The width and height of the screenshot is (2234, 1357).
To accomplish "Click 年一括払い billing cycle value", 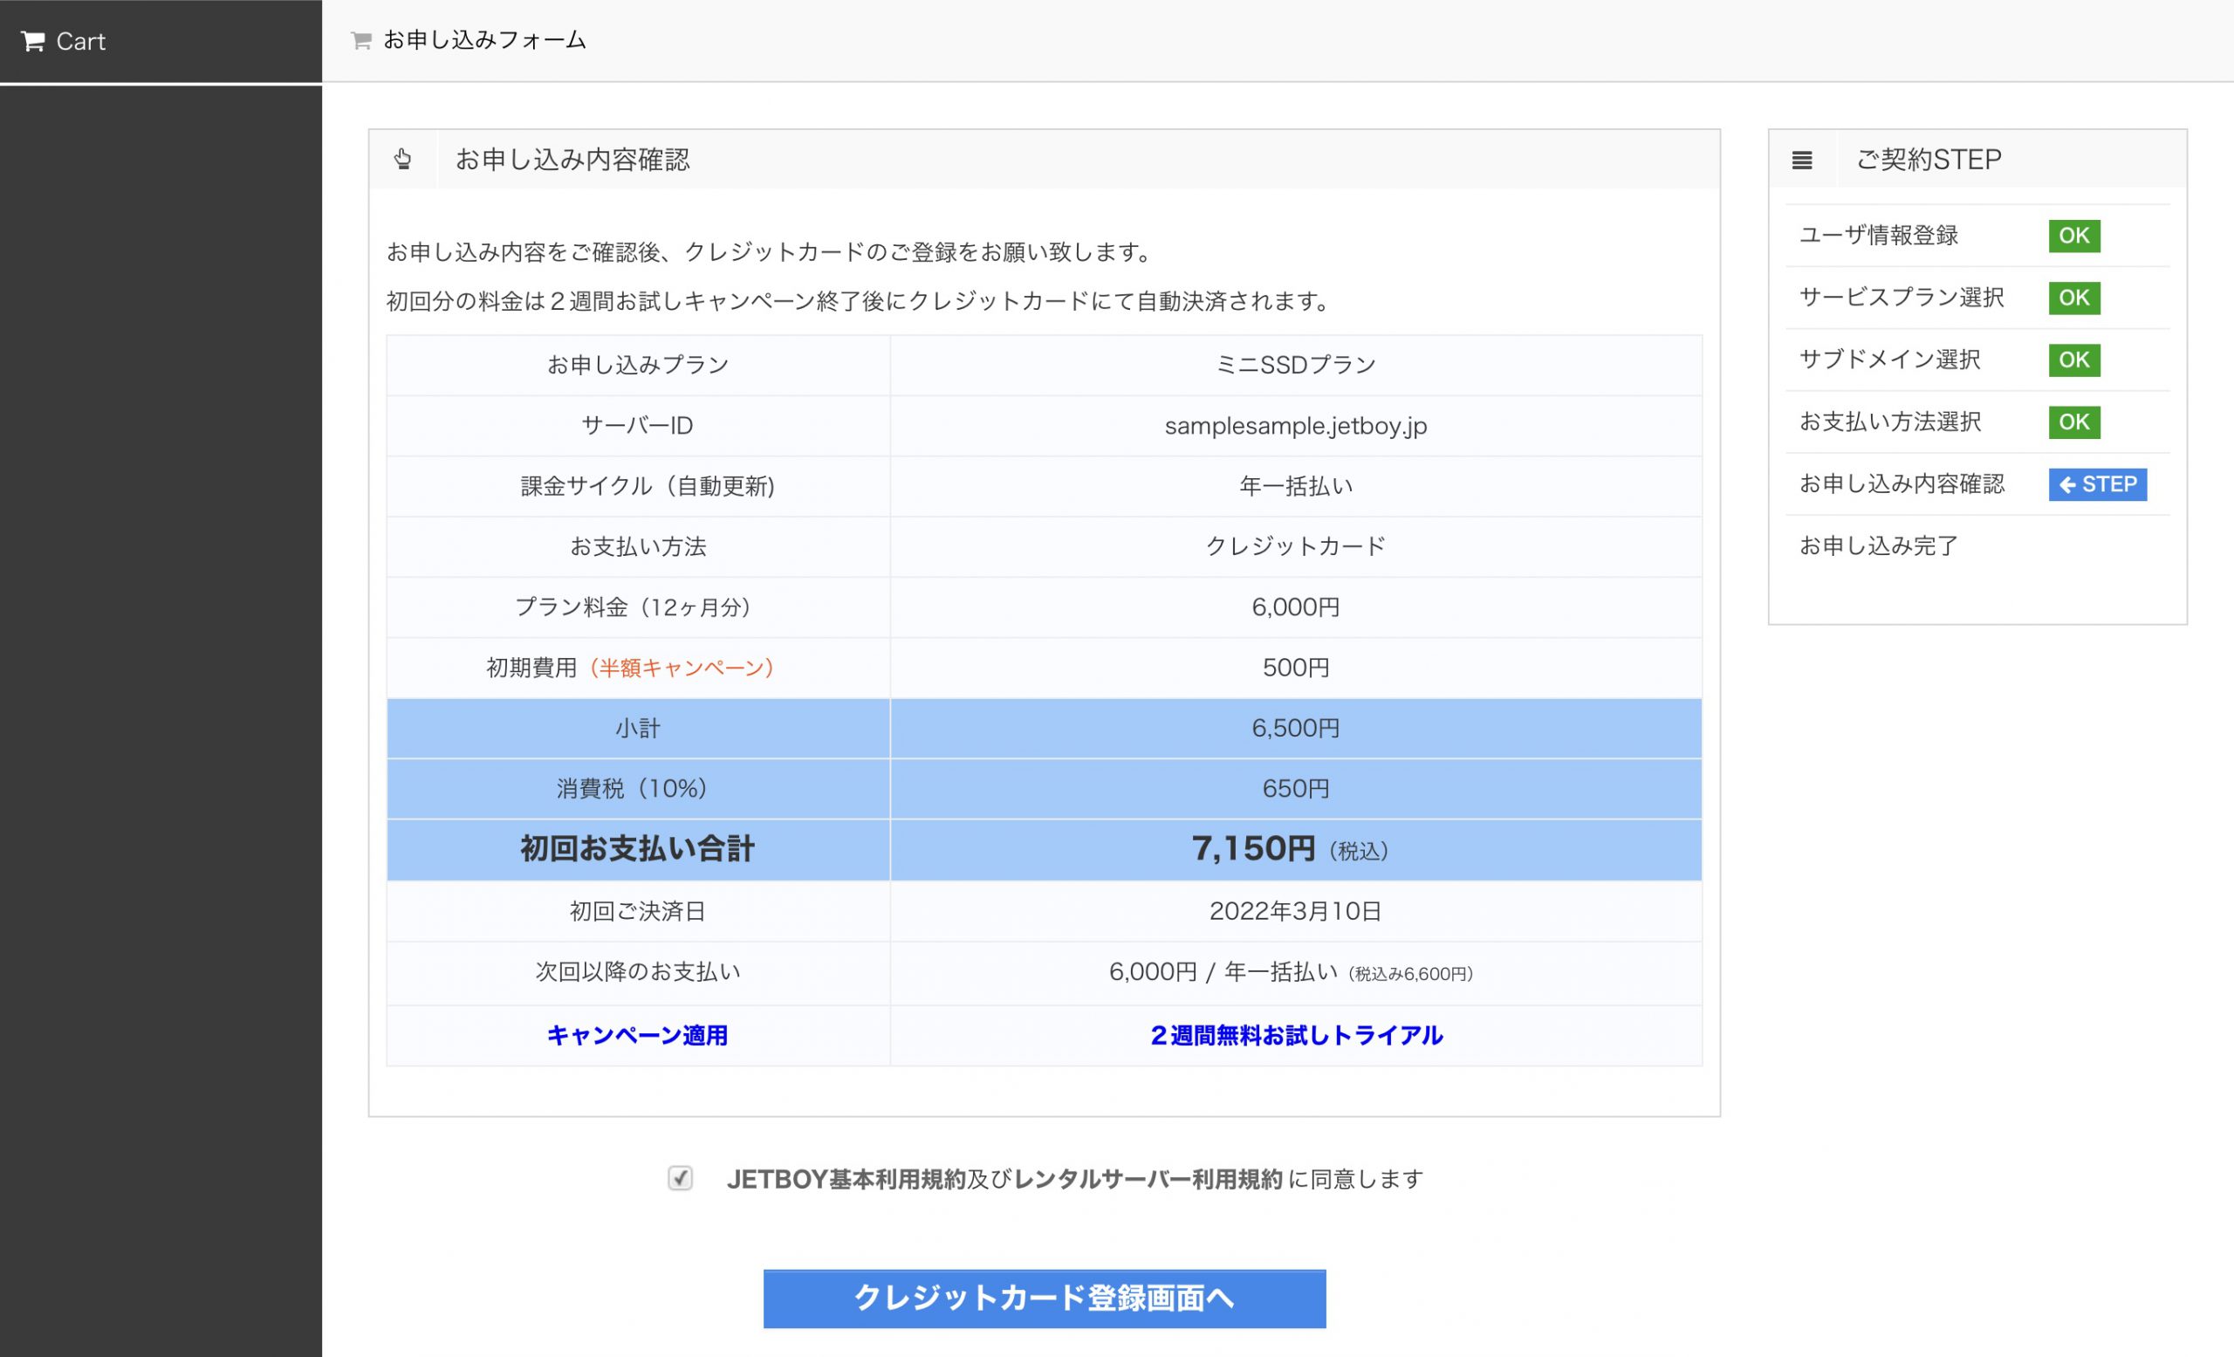I will 1296,487.
